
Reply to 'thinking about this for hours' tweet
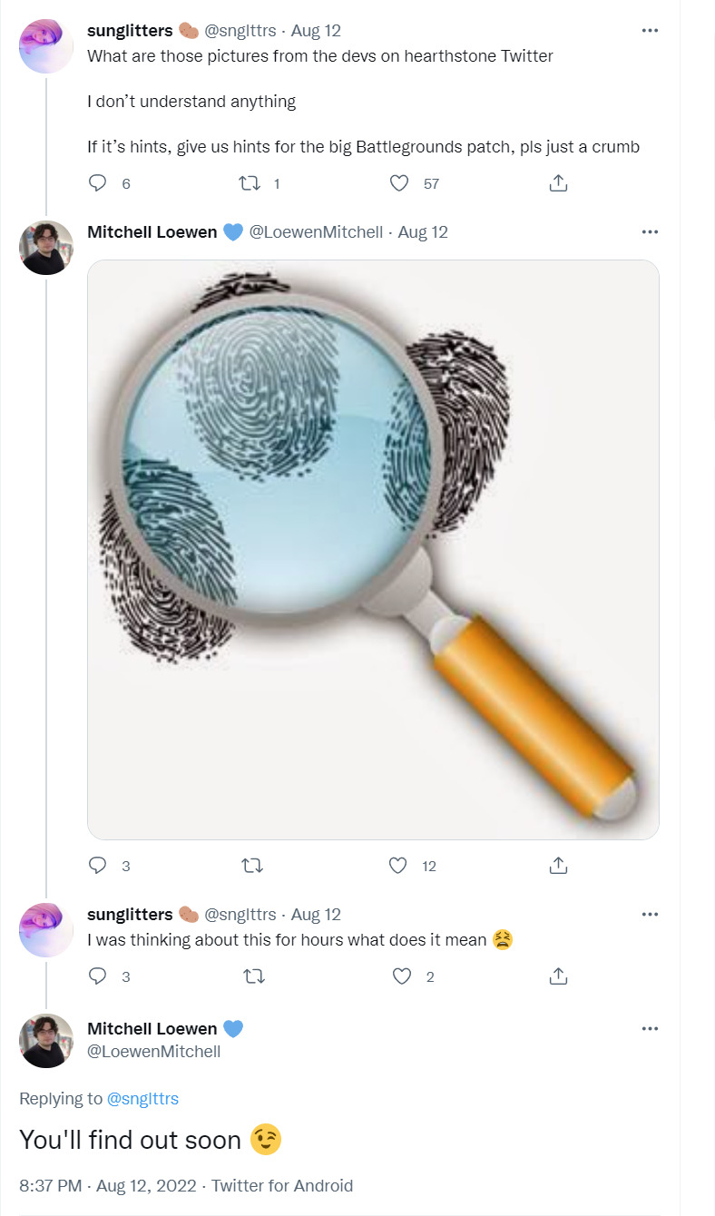pos(98,976)
